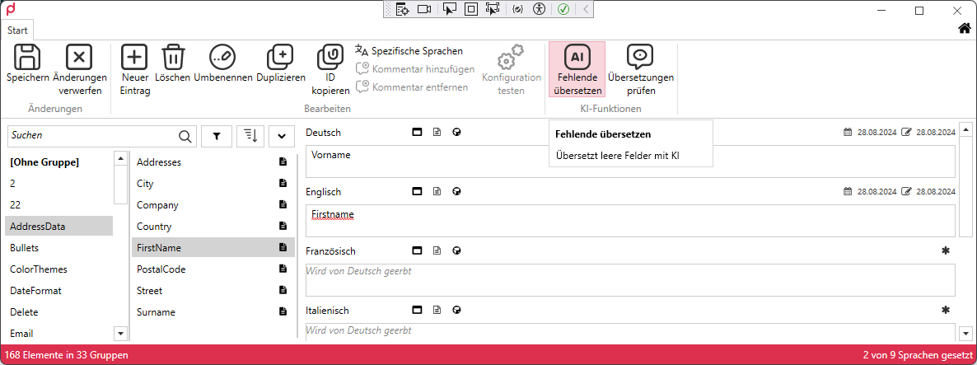Screen dimensions: 977x365
Task: Click the Umbenennen rename icon
Action: pyautogui.click(x=222, y=57)
